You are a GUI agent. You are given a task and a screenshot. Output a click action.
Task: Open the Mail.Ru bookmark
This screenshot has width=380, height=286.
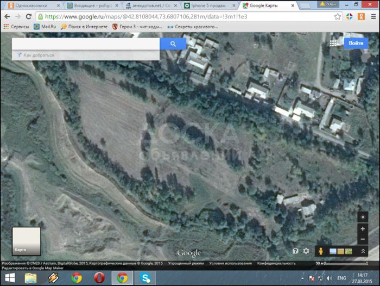46,26
